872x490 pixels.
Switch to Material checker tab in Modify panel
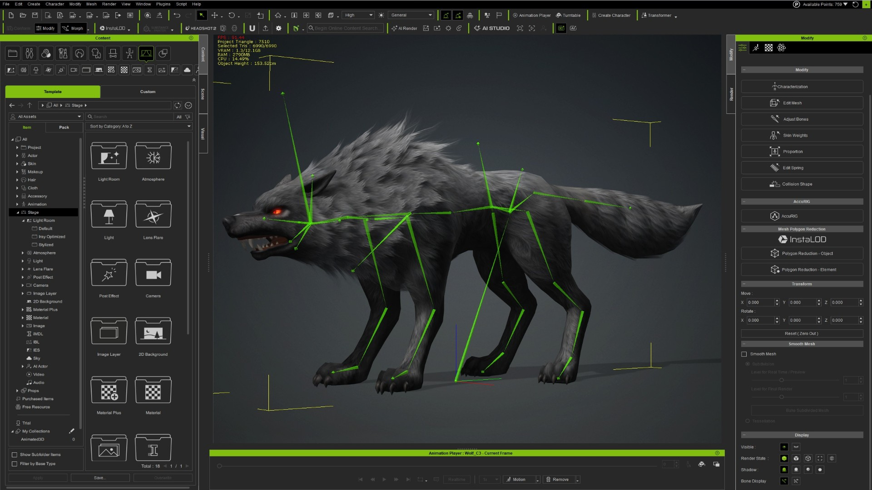768,48
